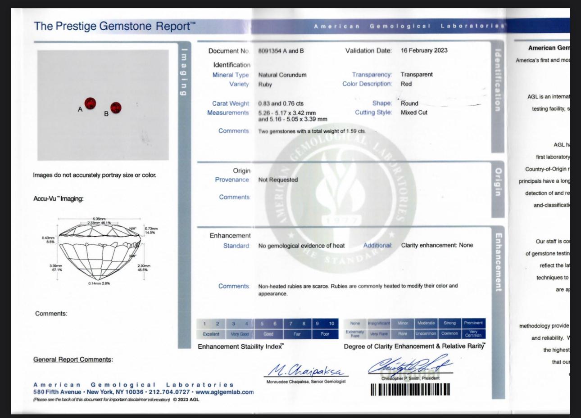Click the 'Not Requested' provenance value

tap(278, 180)
